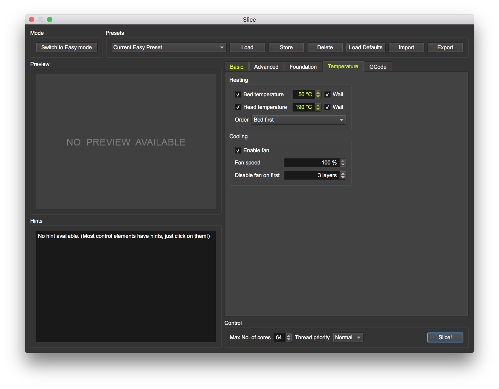The width and height of the screenshot is (499, 389).
Task: Click the Disable fan on first label
Action: [257, 175]
